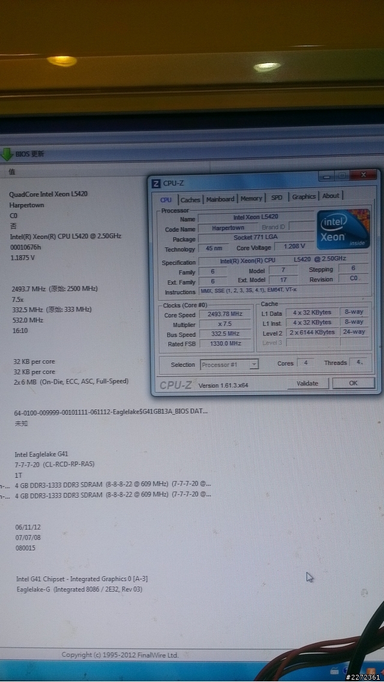Image resolution: width=384 pixels, height=682 pixels.
Task: Click the Intel Xeon inside logo
Action: (x=343, y=229)
